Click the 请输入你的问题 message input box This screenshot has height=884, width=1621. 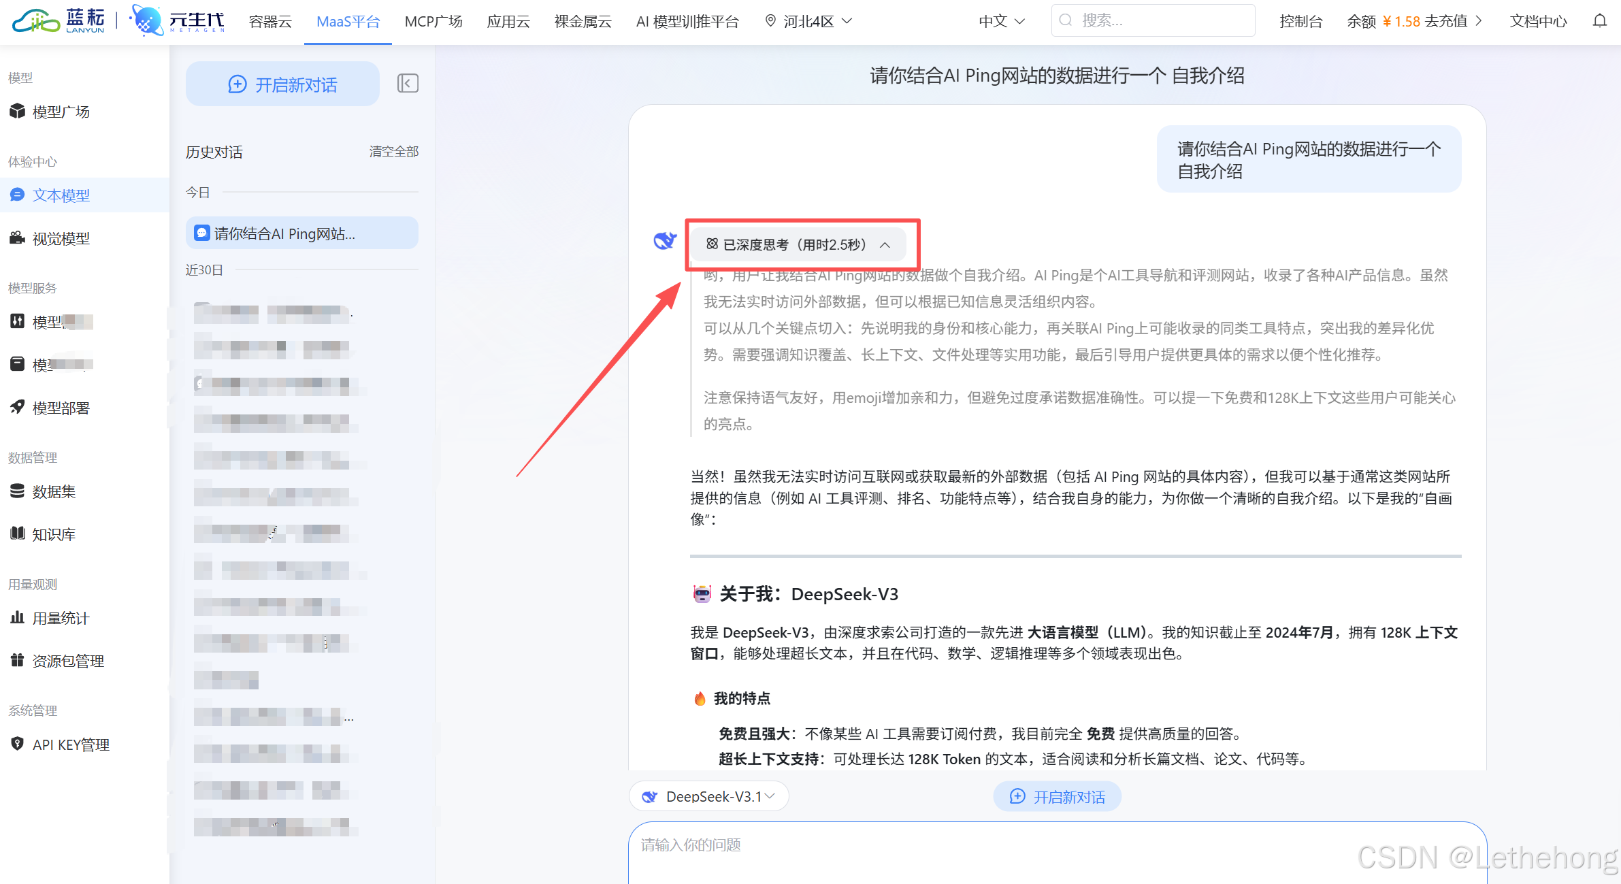point(1057,853)
